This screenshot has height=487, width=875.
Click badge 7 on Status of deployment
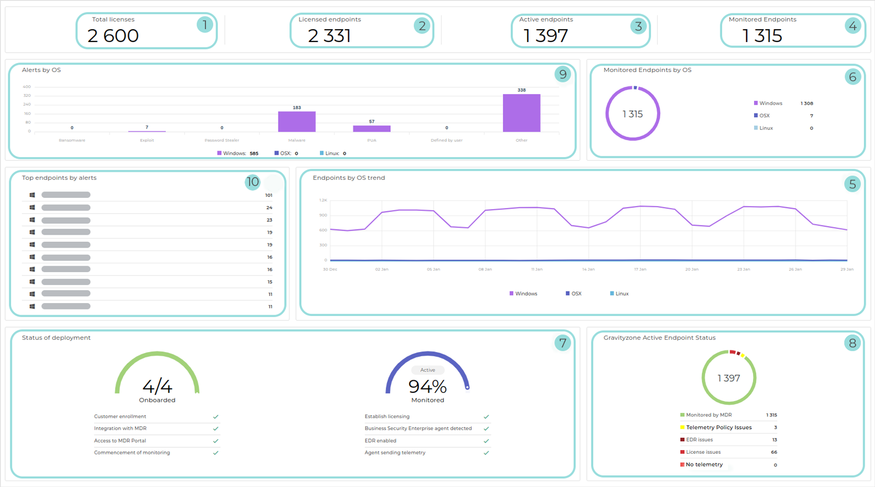pyautogui.click(x=562, y=343)
